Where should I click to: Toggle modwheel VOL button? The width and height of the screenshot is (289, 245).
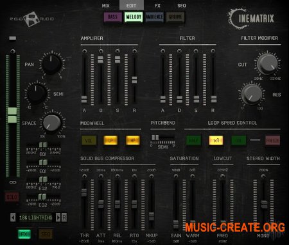[89, 141]
